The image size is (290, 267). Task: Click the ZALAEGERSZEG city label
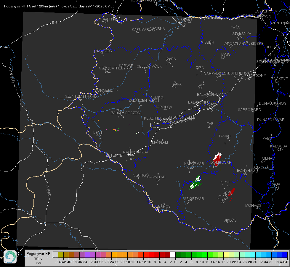(126, 113)
